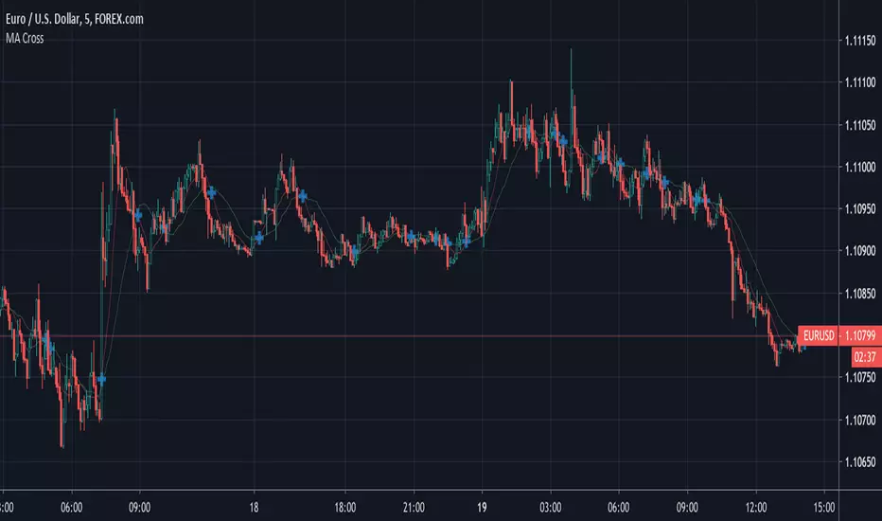Click the 1.10650 price axis label

(x=860, y=462)
